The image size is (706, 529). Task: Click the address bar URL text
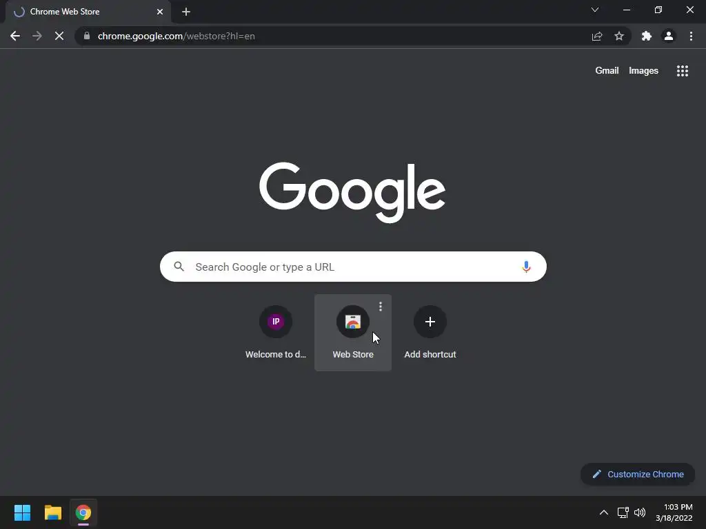176,36
